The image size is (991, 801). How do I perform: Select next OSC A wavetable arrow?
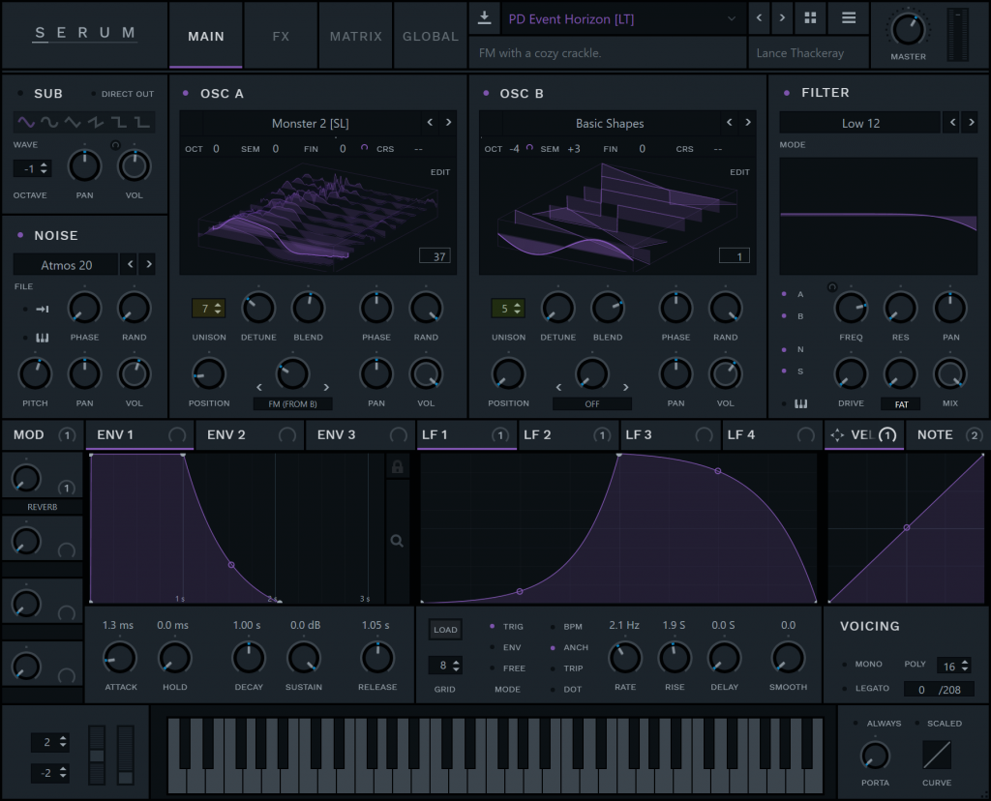click(x=448, y=123)
